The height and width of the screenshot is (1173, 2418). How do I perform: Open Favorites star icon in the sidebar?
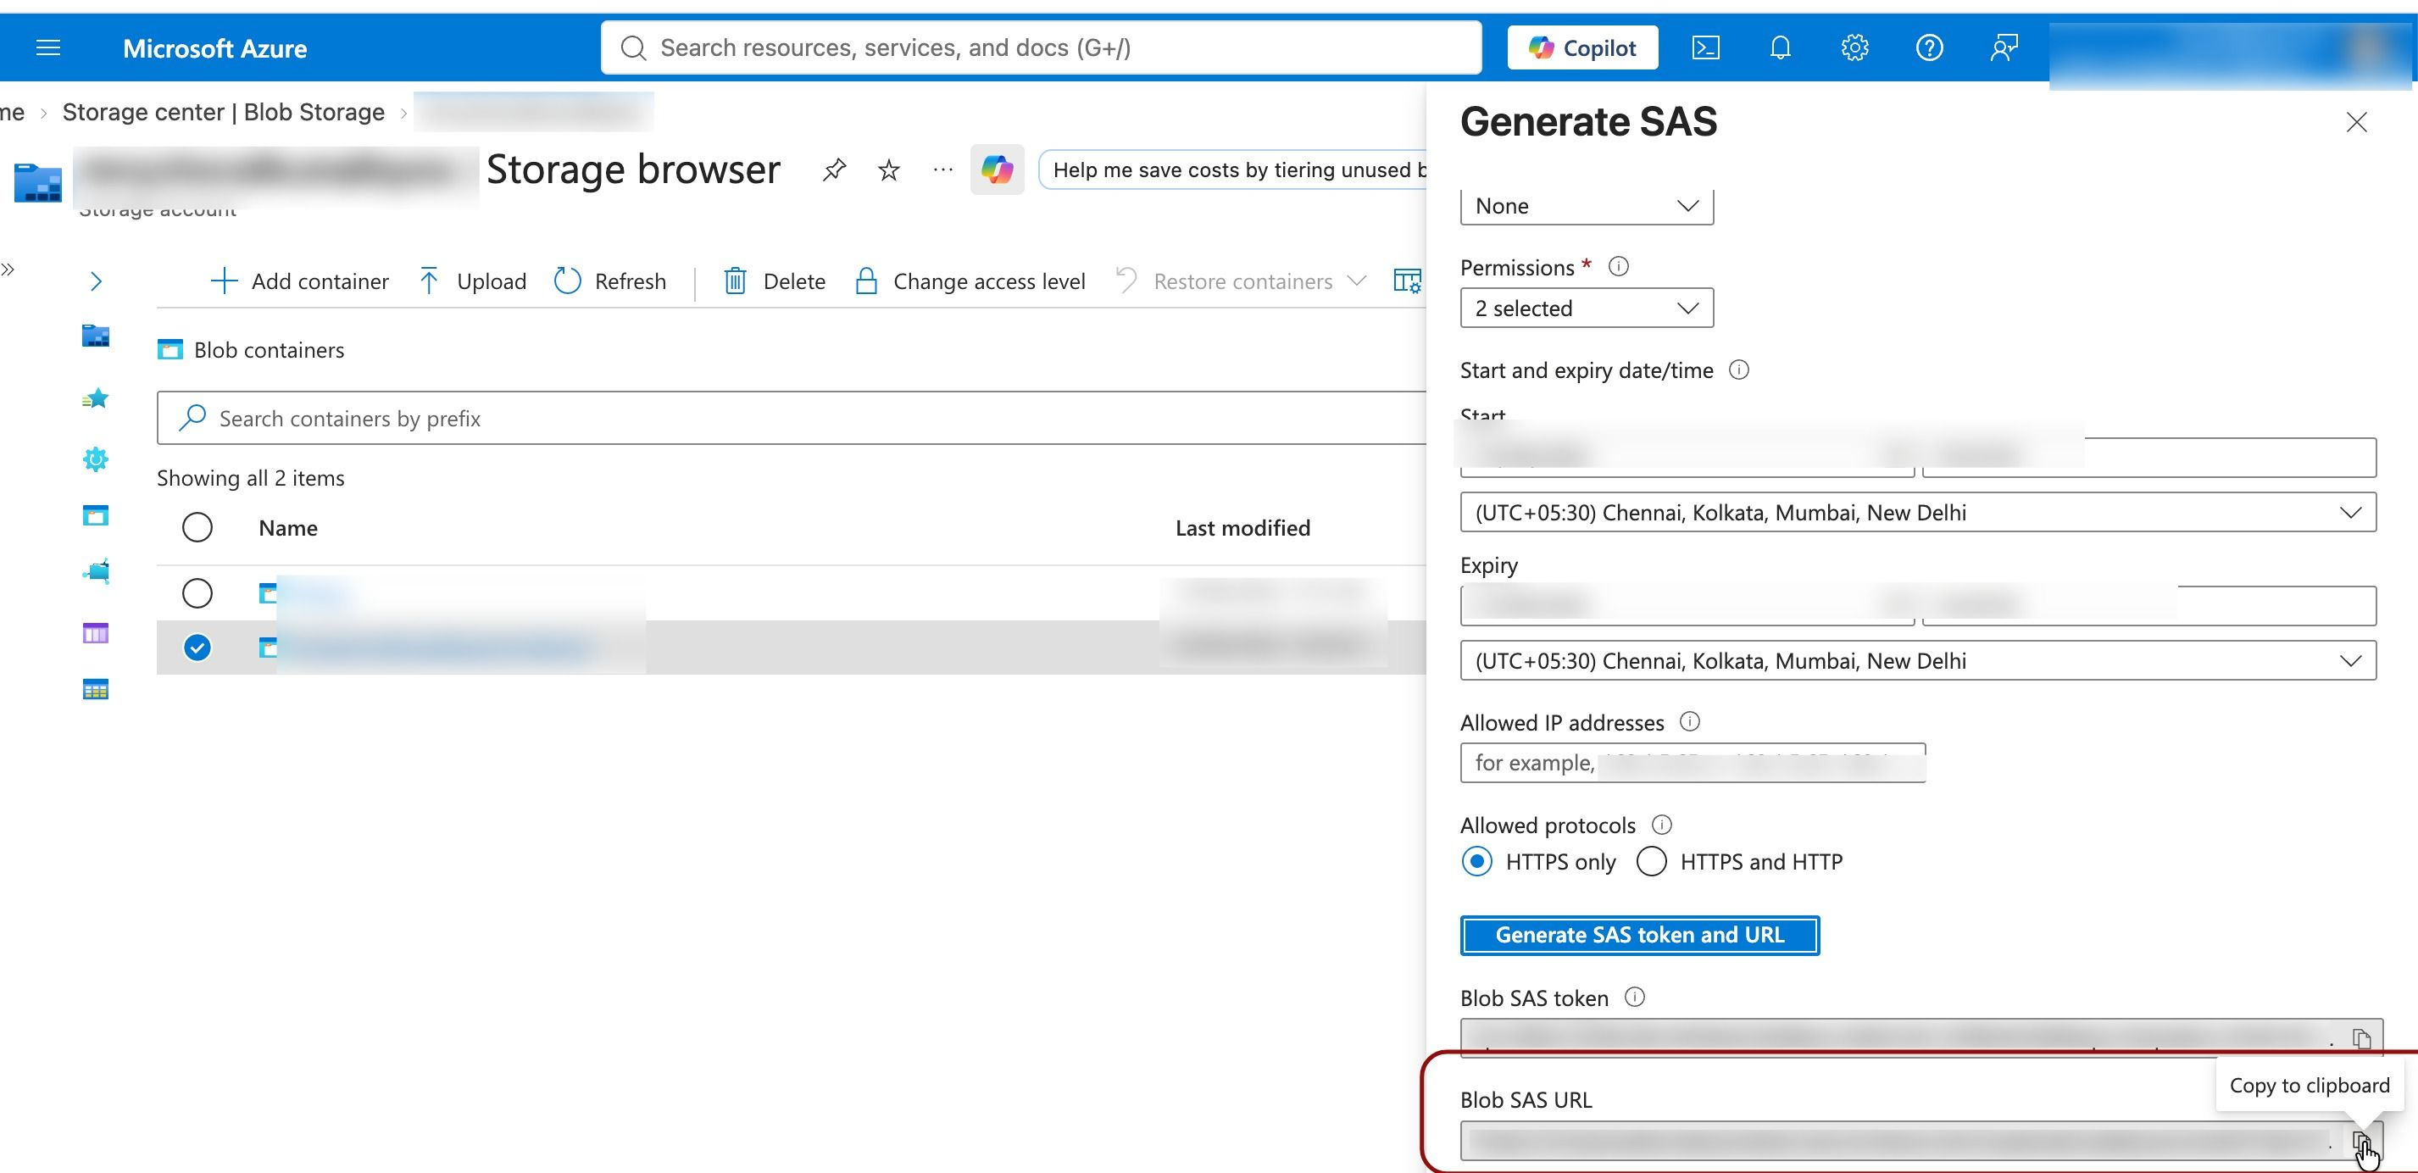pyautogui.click(x=95, y=399)
